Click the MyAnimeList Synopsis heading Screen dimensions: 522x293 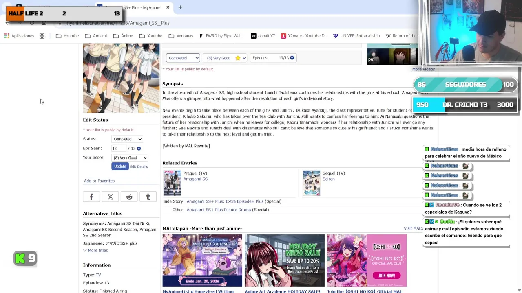pos(173,84)
